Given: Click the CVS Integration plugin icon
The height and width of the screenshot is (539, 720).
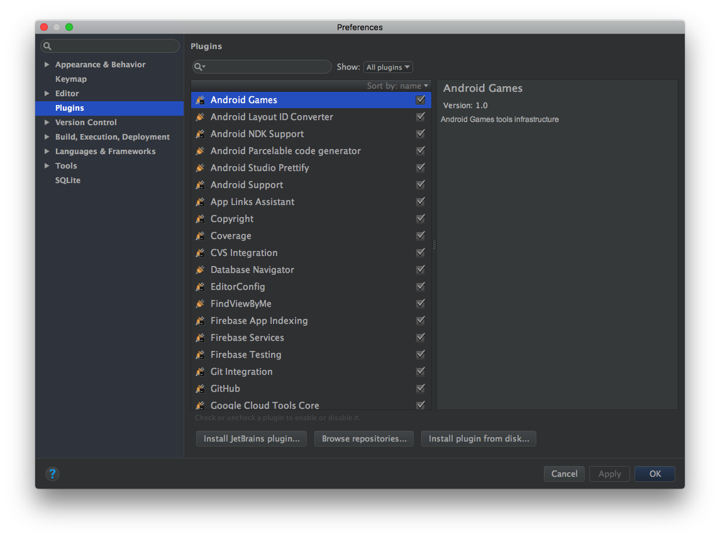Looking at the screenshot, I should (x=200, y=253).
